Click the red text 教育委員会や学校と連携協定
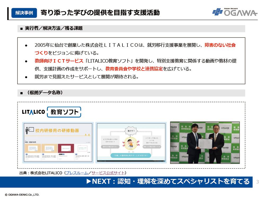 coord(134,69)
